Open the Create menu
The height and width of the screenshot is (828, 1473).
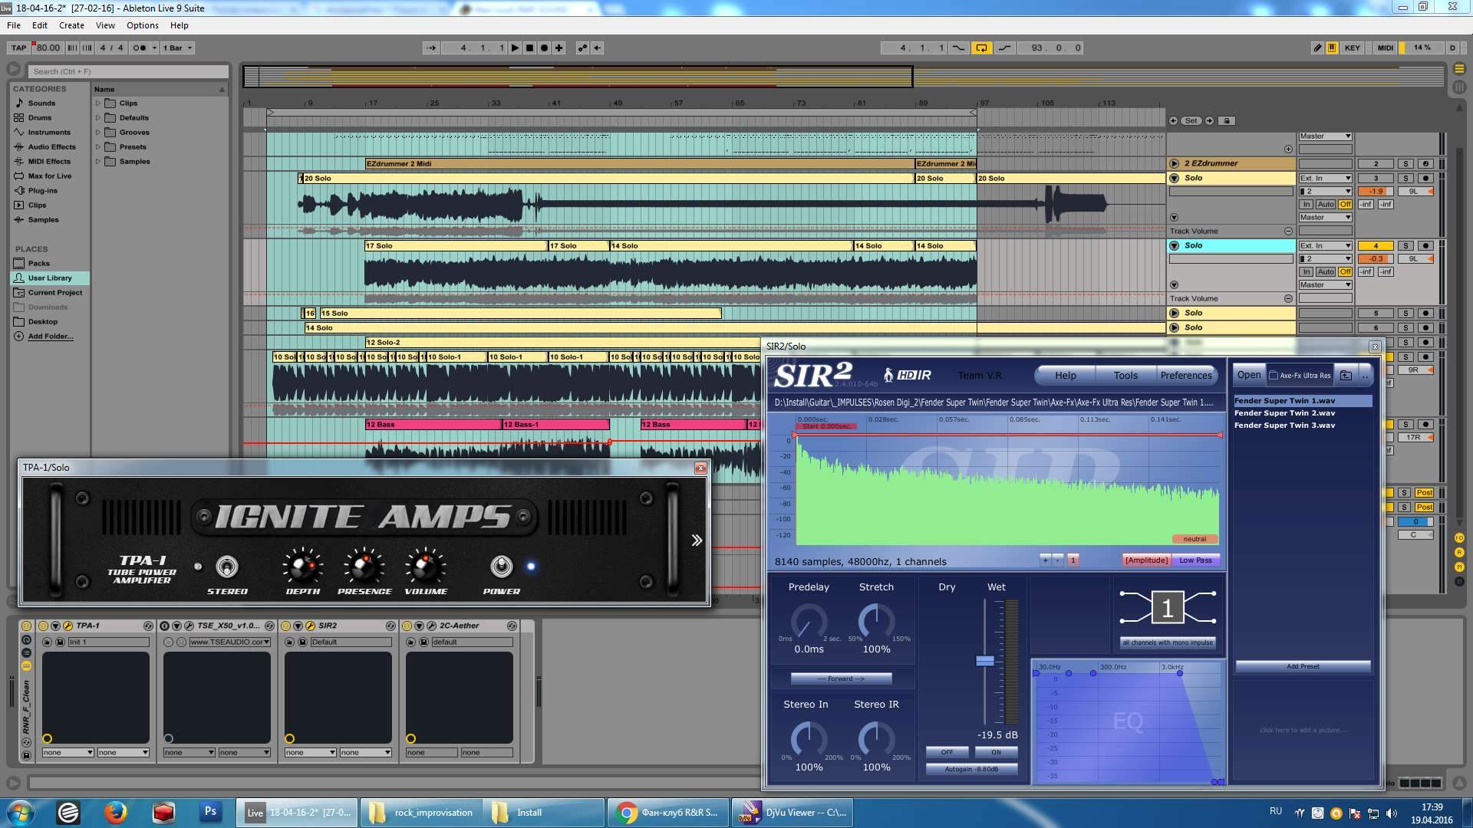(71, 25)
